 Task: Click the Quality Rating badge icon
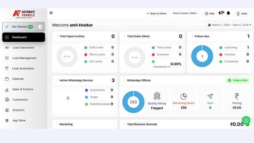pos(157,96)
